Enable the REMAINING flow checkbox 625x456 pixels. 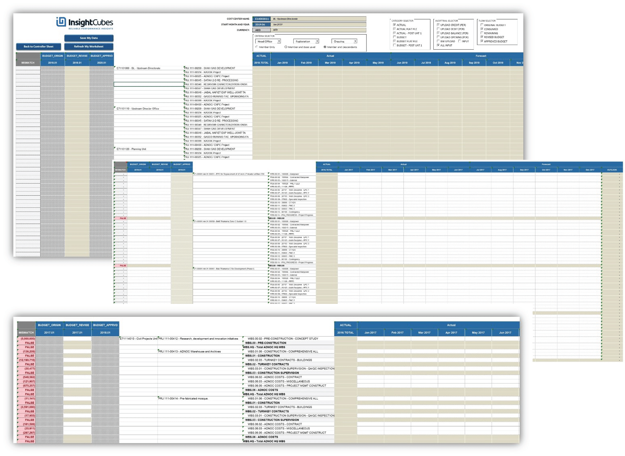(x=482, y=33)
